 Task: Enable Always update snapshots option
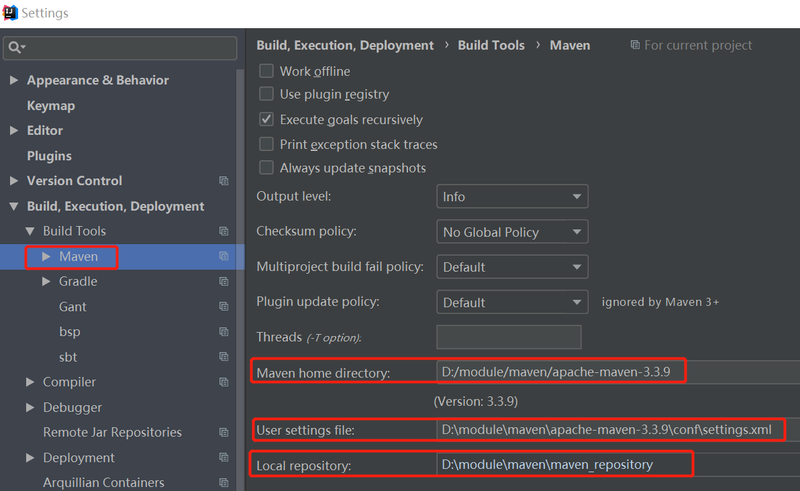coord(266,168)
